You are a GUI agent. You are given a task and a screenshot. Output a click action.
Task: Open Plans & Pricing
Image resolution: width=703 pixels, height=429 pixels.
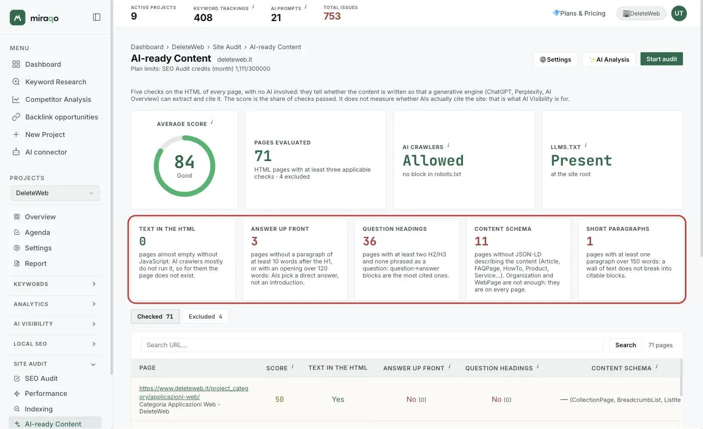coord(579,14)
